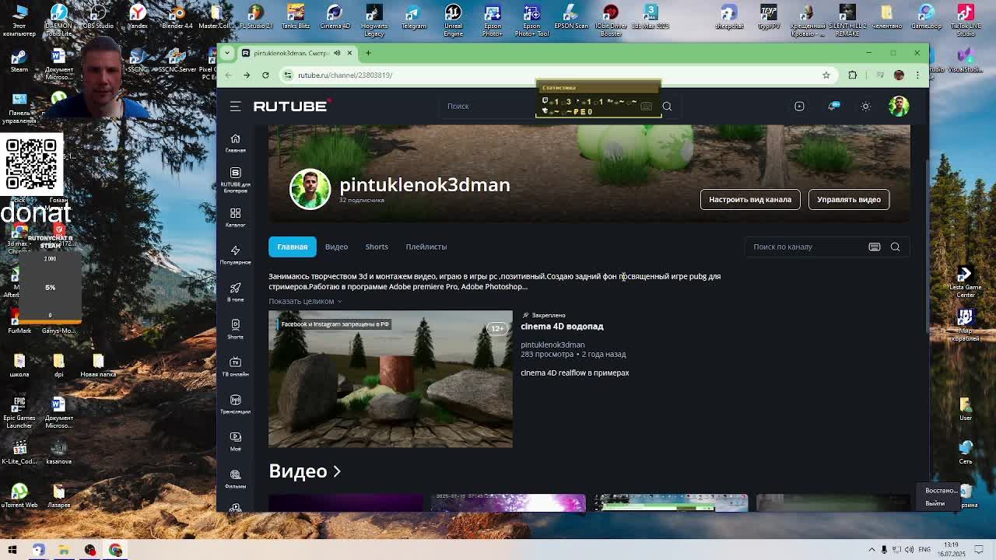Click the Chrome icon in the taskbar
The width and height of the screenshot is (996, 560).
[115, 550]
